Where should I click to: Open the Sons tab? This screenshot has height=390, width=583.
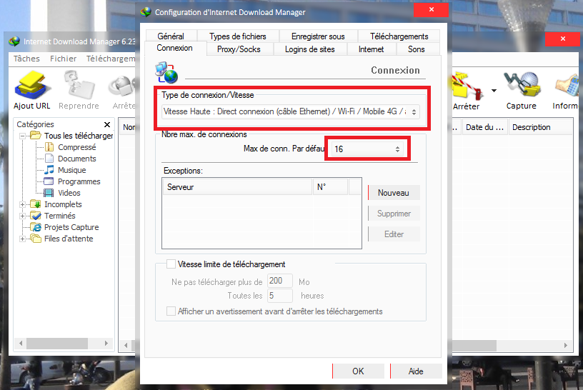416,49
